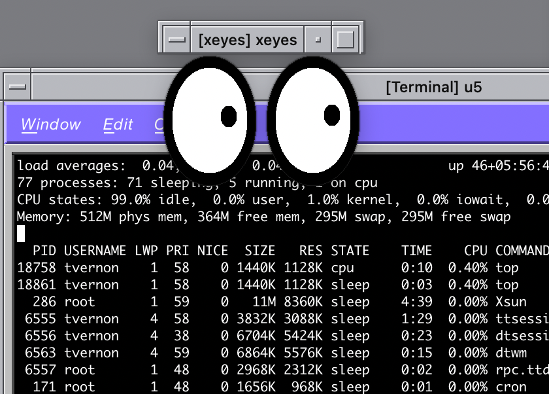Click PID 6563 in process list
The height and width of the screenshot is (394, 549).
pos(41,353)
